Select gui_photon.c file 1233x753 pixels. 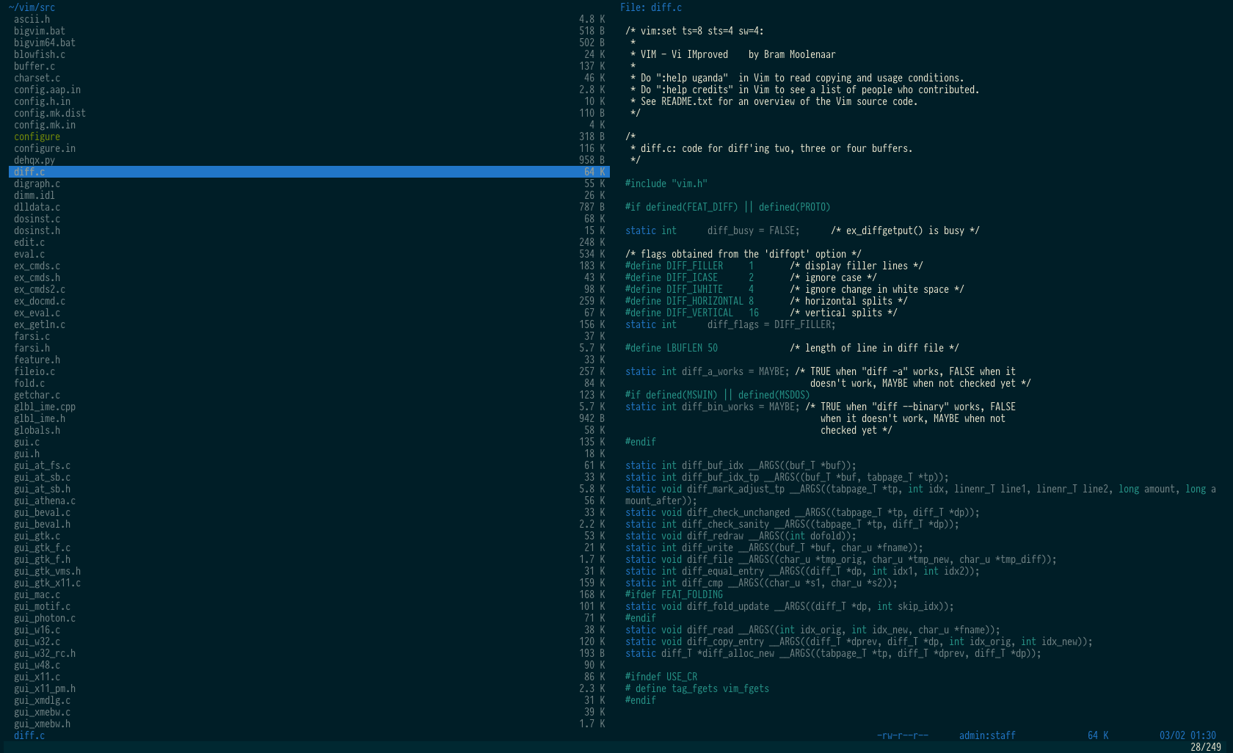pyautogui.click(x=309, y=618)
